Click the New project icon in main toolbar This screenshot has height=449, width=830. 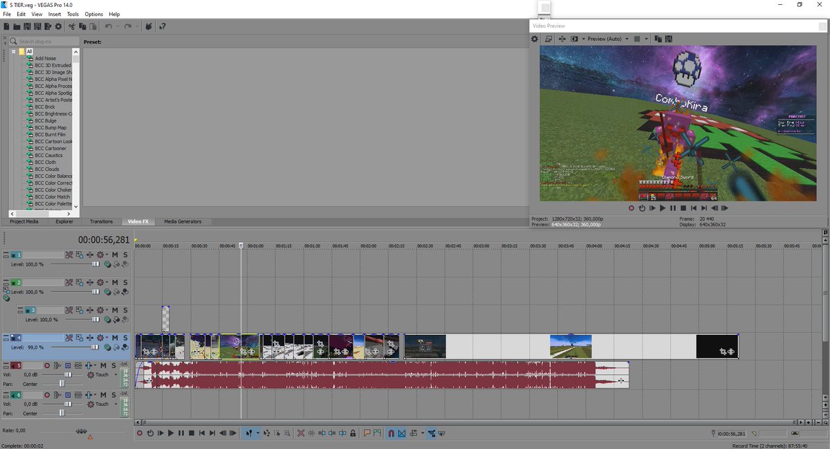click(x=6, y=26)
